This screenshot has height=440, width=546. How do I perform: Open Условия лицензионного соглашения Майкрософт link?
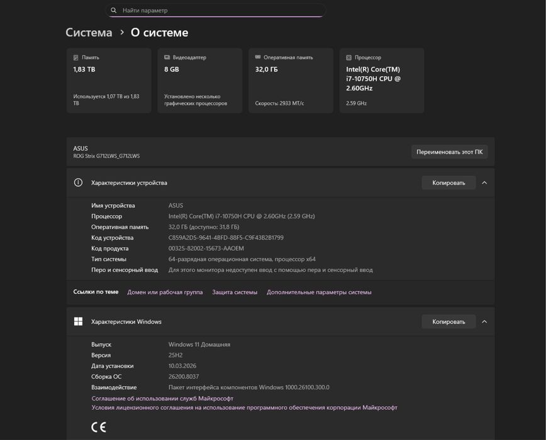[245, 407]
